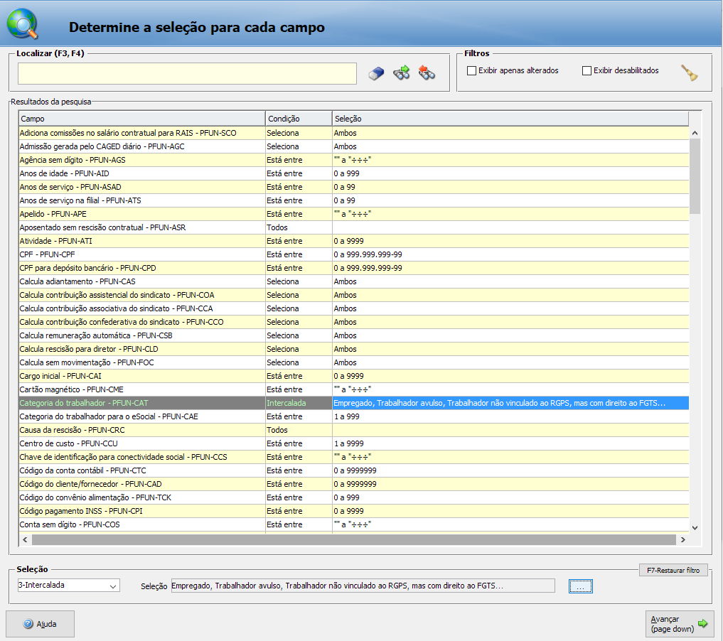Click the broom icon to clear filters
Viewport: 723px width, 641px height.
[689, 72]
